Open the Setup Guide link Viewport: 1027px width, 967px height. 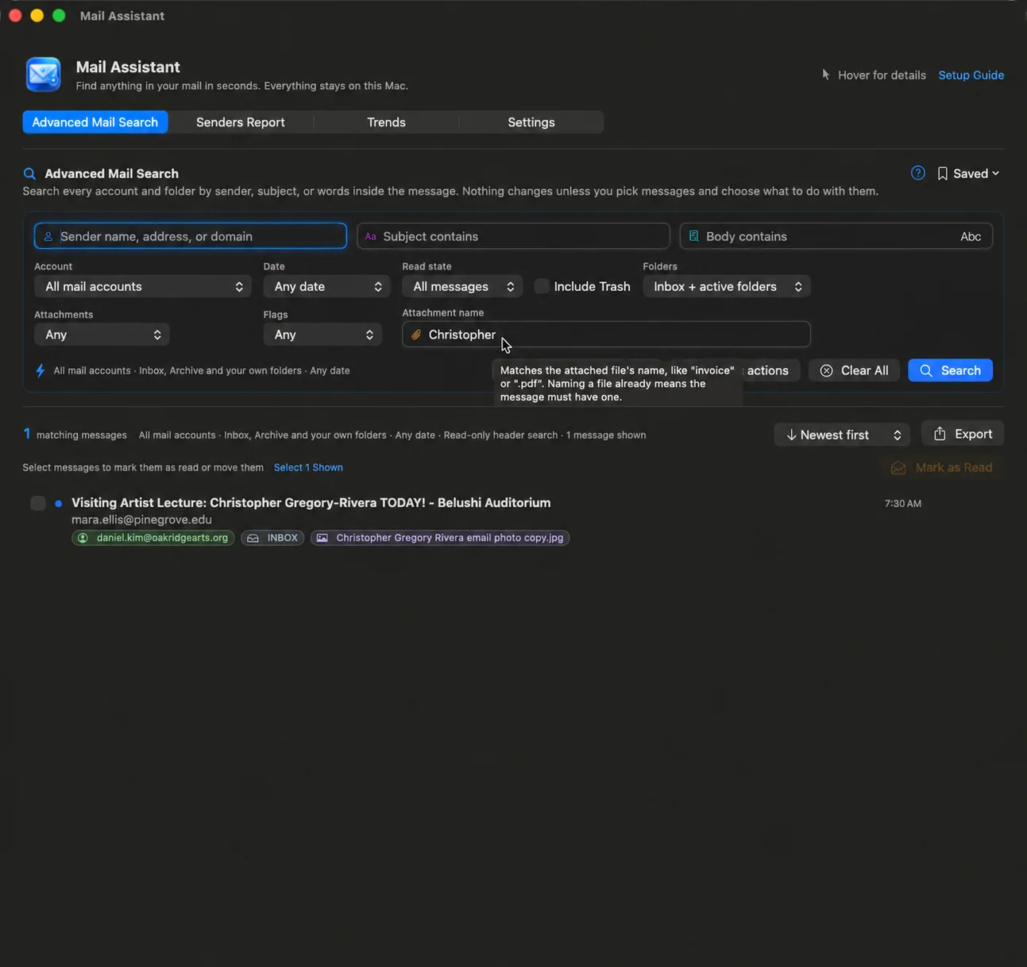coord(971,75)
